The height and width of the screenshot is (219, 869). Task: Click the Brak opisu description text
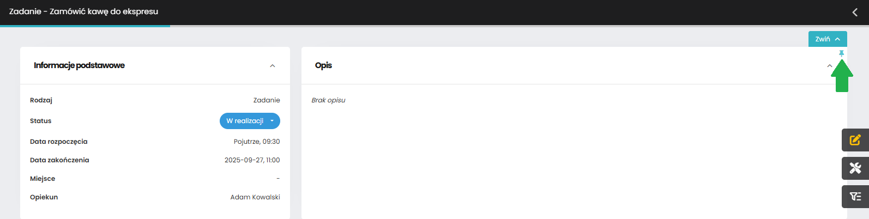point(328,100)
